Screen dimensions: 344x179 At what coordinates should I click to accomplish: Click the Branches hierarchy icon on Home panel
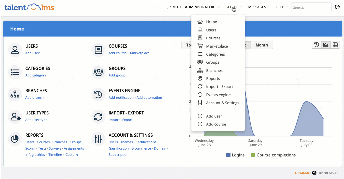coord(15,94)
